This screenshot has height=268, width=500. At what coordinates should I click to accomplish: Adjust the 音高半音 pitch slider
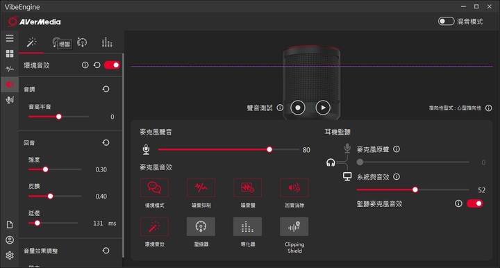(x=58, y=117)
